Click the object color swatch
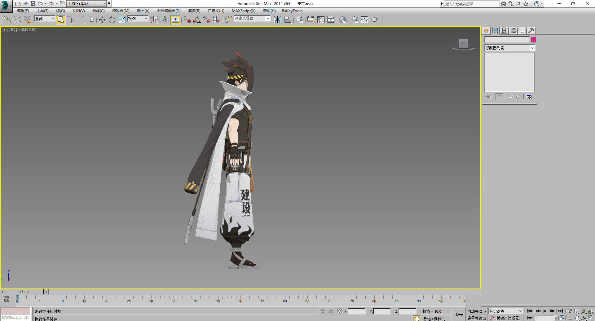The height and width of the screenshot is (321, 595). pyautogui.click(x=533, y=39)
